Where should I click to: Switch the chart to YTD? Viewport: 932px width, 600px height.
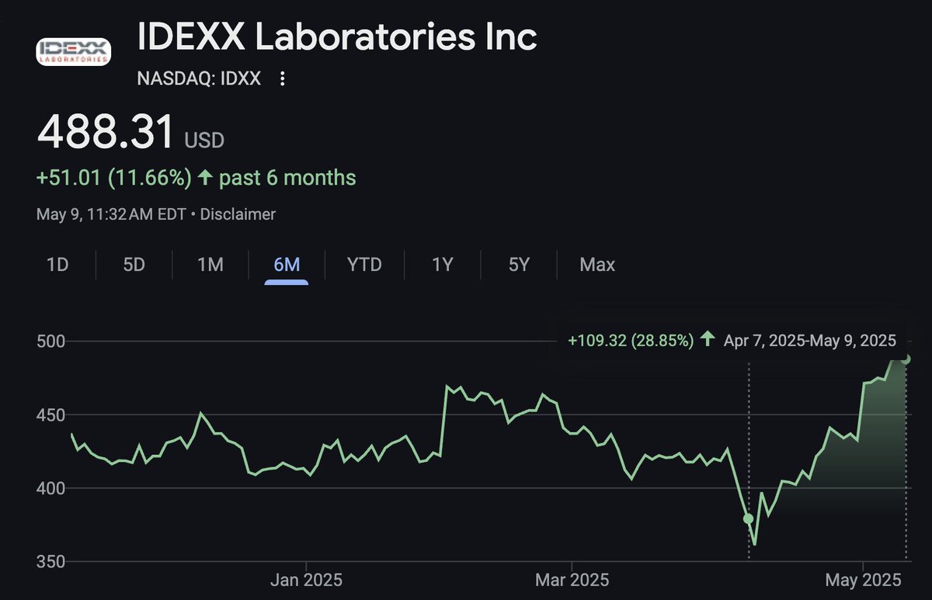[x=364, y=265]
